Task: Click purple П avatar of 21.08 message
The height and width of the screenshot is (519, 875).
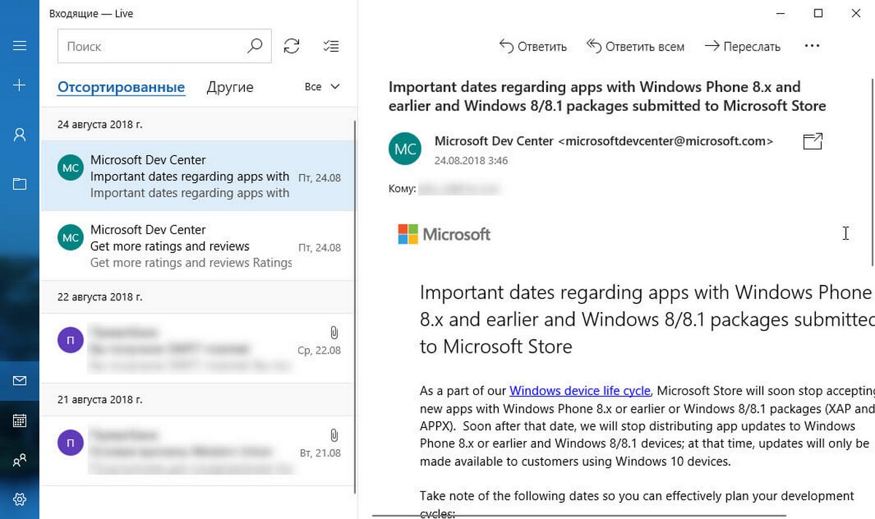Action: point(71,443)
